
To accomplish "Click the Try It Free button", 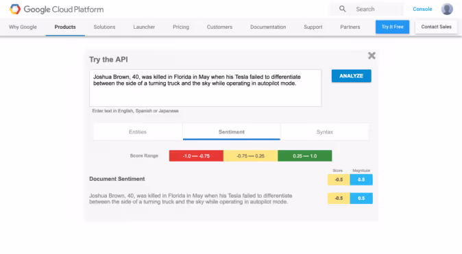I will [392, 27].
